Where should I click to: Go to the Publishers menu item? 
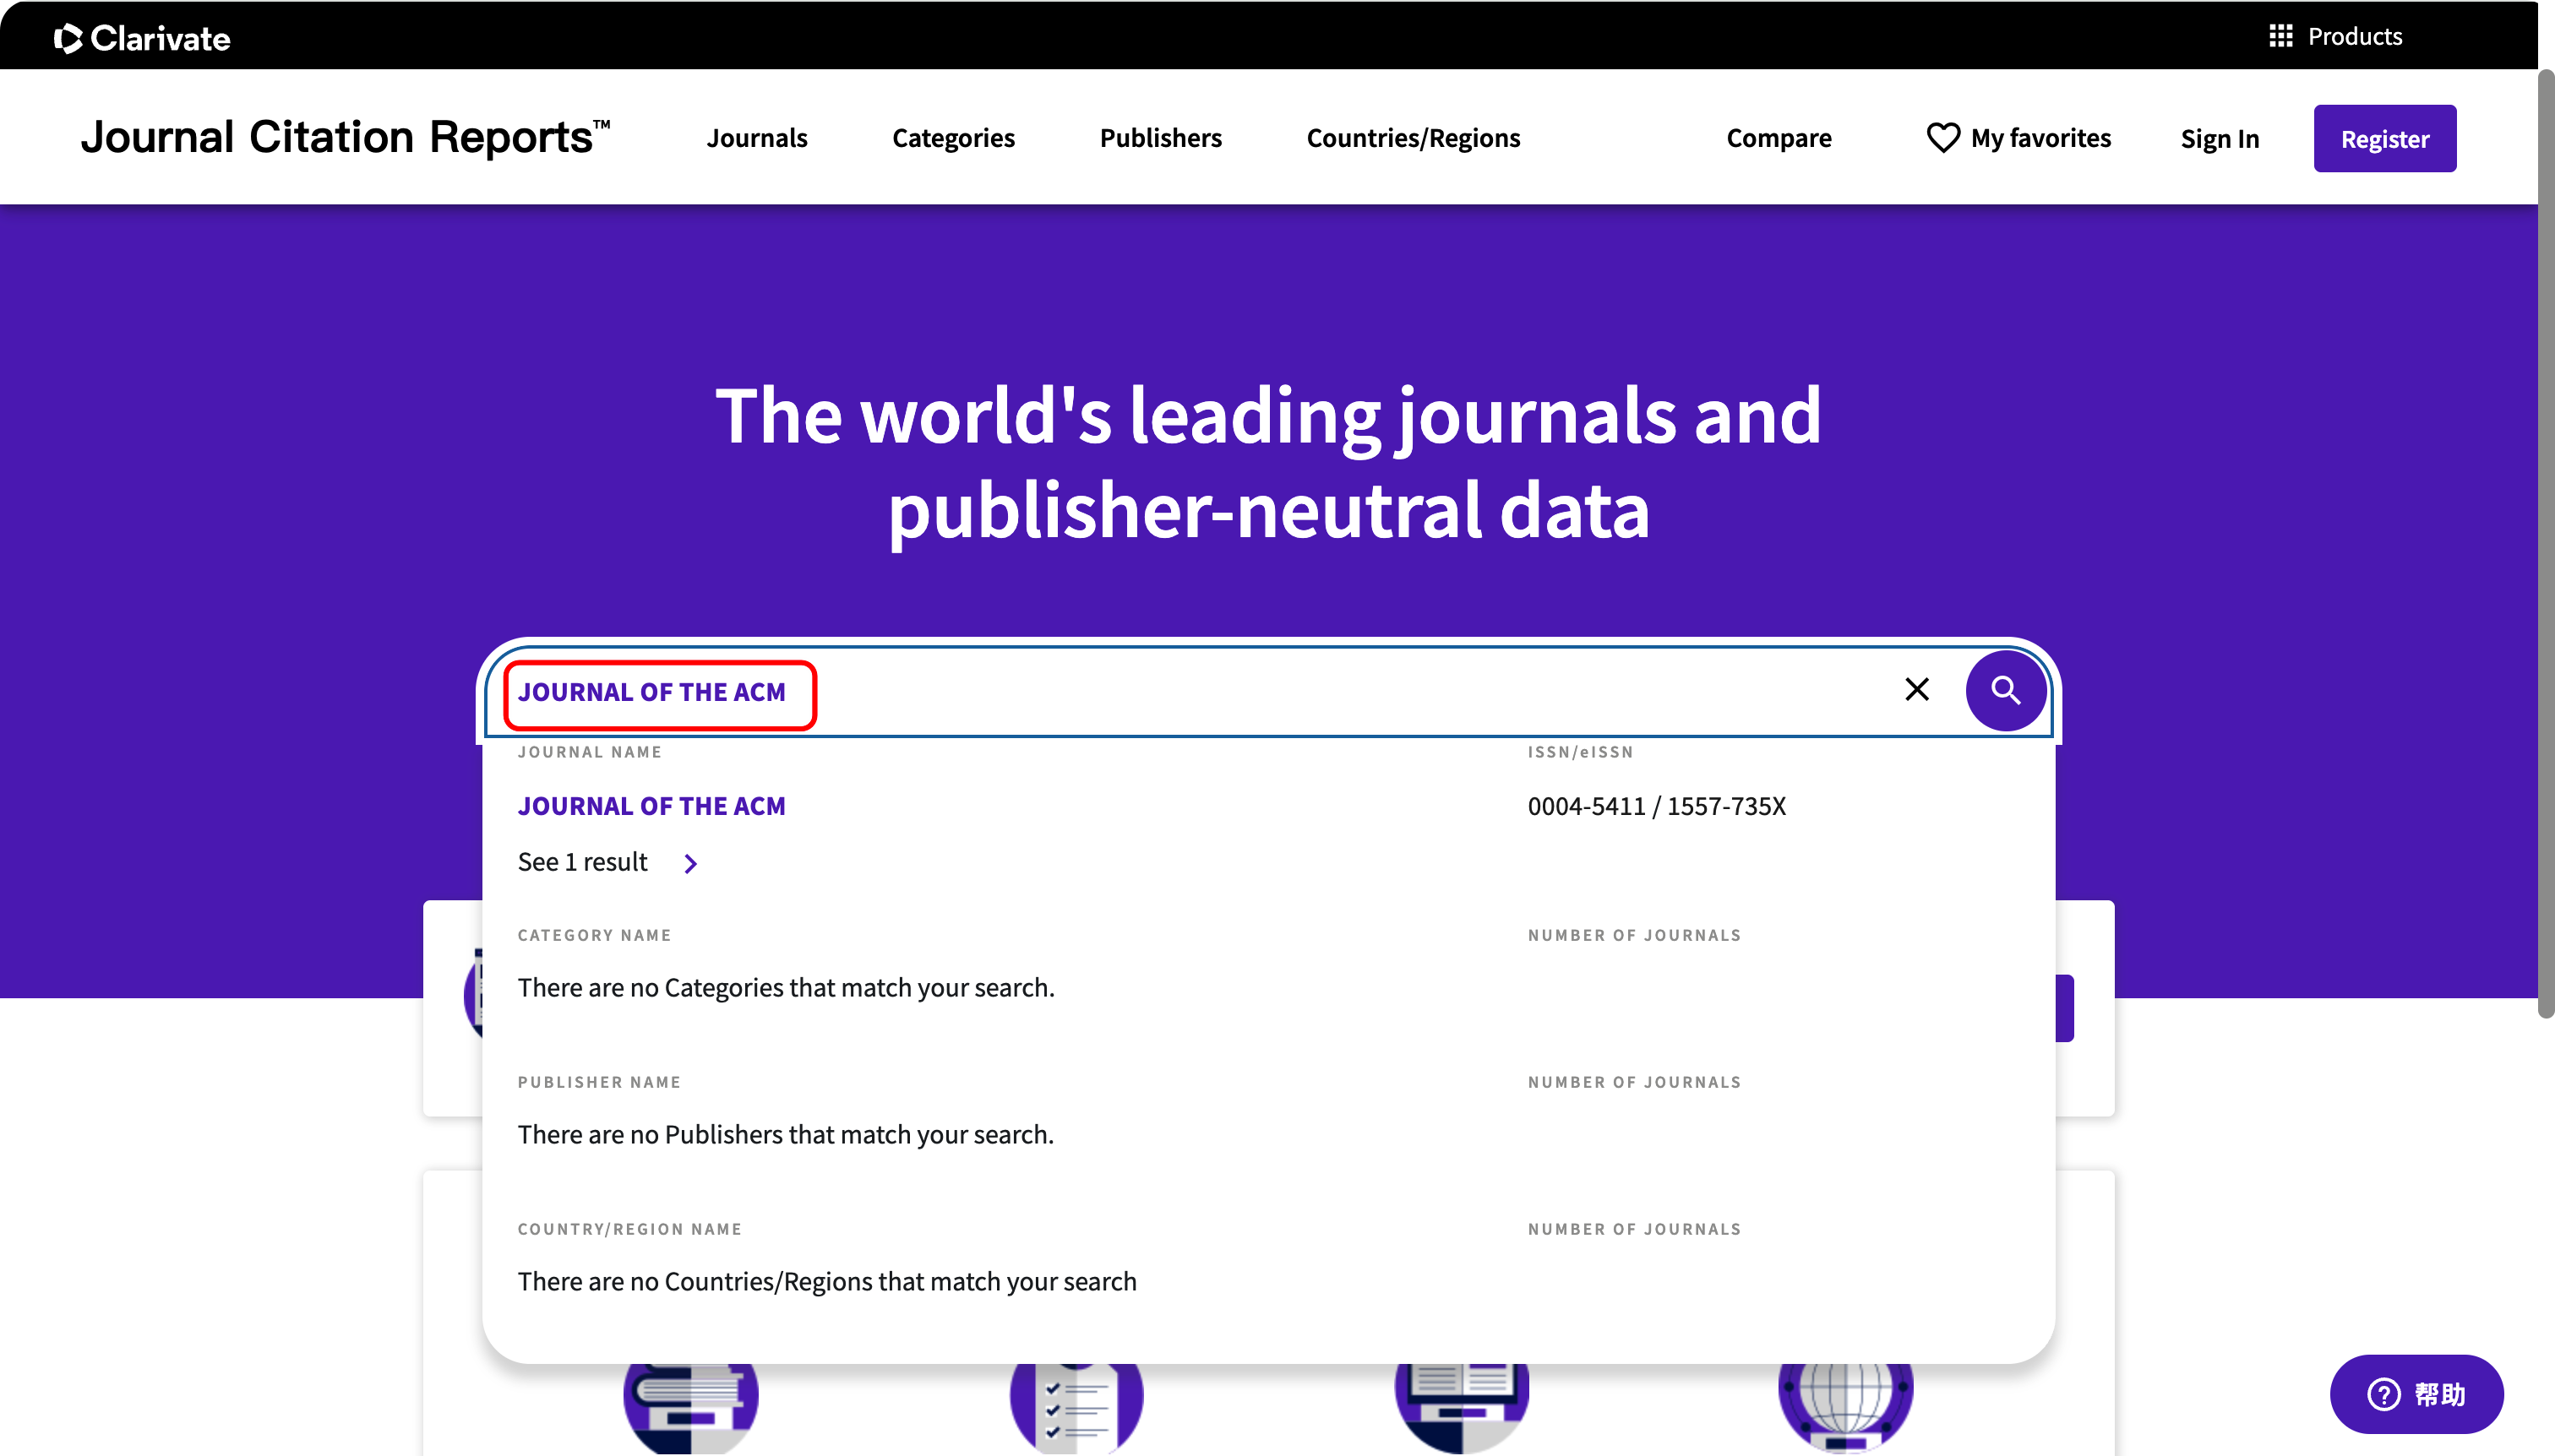pyautogui.click(x=1160, y=138)
